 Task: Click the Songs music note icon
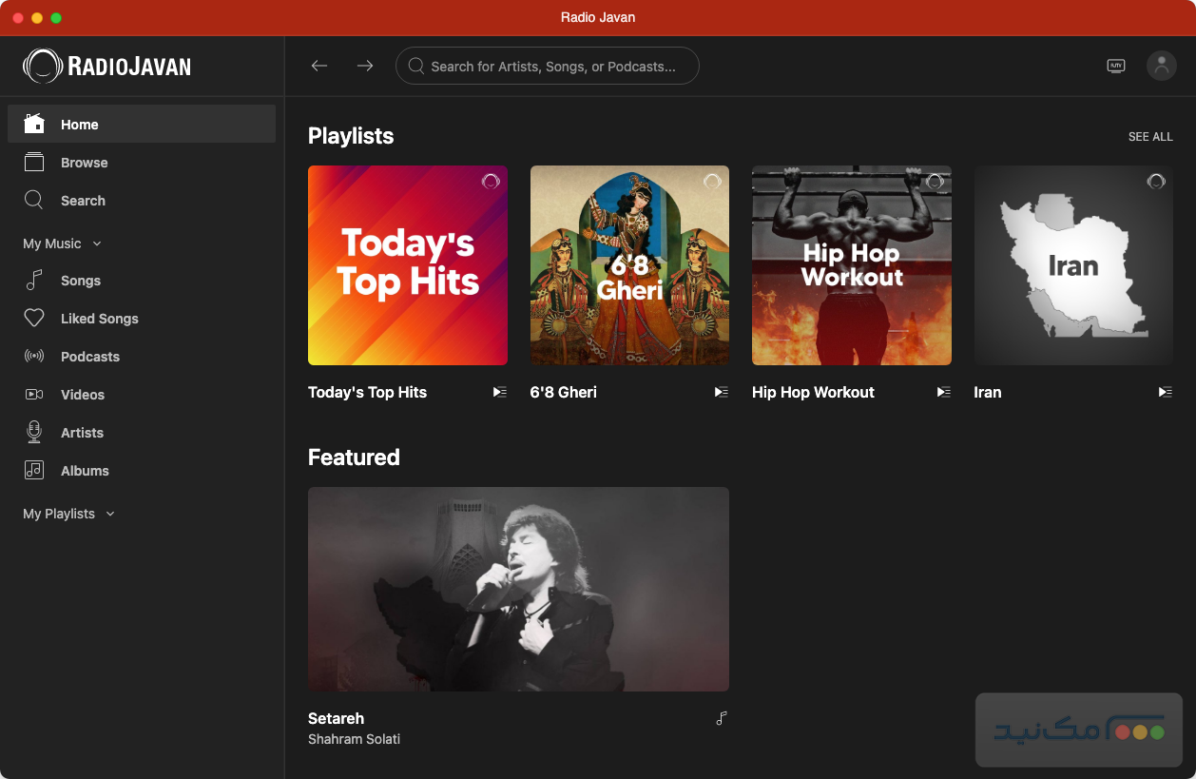click(34, 280)
